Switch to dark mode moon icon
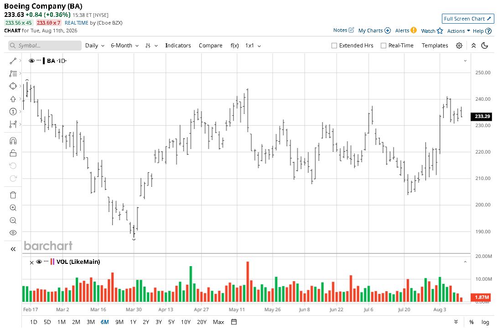This screenshot has height=329, width=503. pyautogui.click(x=485, y=46)
